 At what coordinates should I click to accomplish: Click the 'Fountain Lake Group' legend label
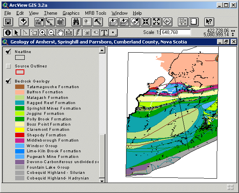[x=48, y=167]
